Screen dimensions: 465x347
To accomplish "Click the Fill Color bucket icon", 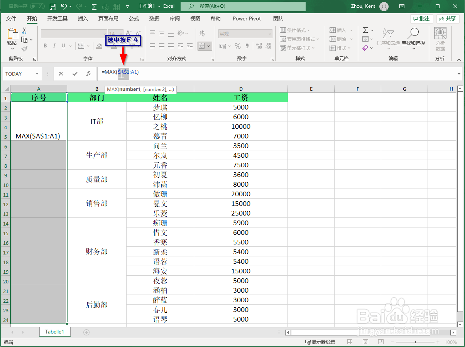I will (99, 46).
